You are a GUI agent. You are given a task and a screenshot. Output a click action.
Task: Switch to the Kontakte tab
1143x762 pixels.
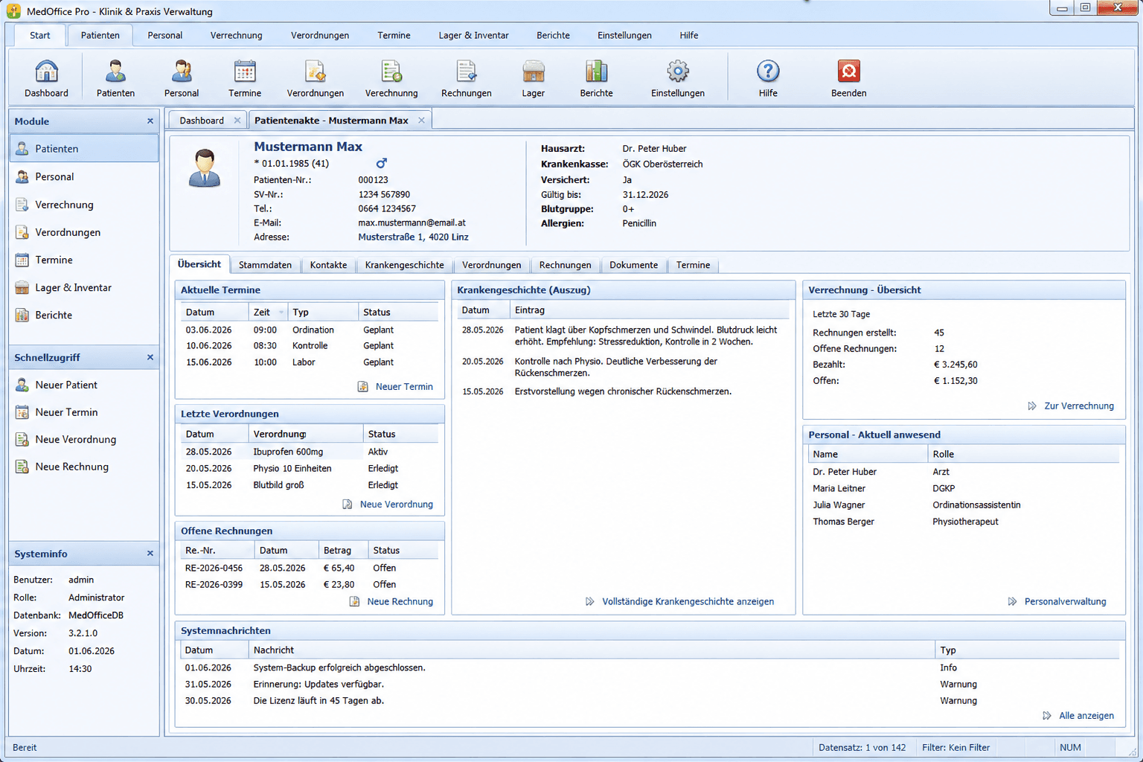click(328, 265)
